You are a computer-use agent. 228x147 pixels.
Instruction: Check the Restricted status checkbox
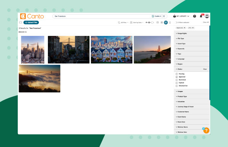coord(177,80)
